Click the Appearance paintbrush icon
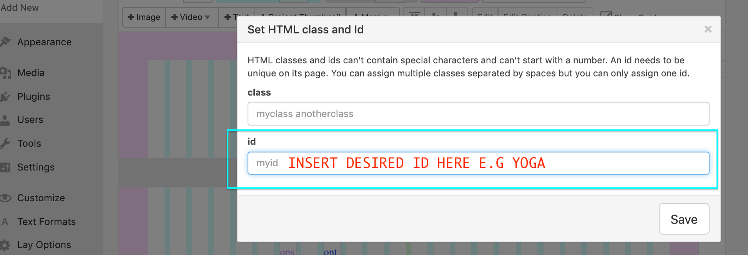 pyautogui.click(x=5, y=42)
